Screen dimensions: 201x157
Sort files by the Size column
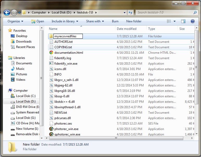coord(182,29)
